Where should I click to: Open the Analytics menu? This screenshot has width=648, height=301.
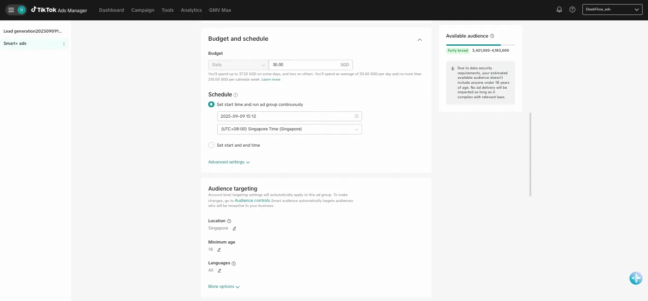coord(191,10)
